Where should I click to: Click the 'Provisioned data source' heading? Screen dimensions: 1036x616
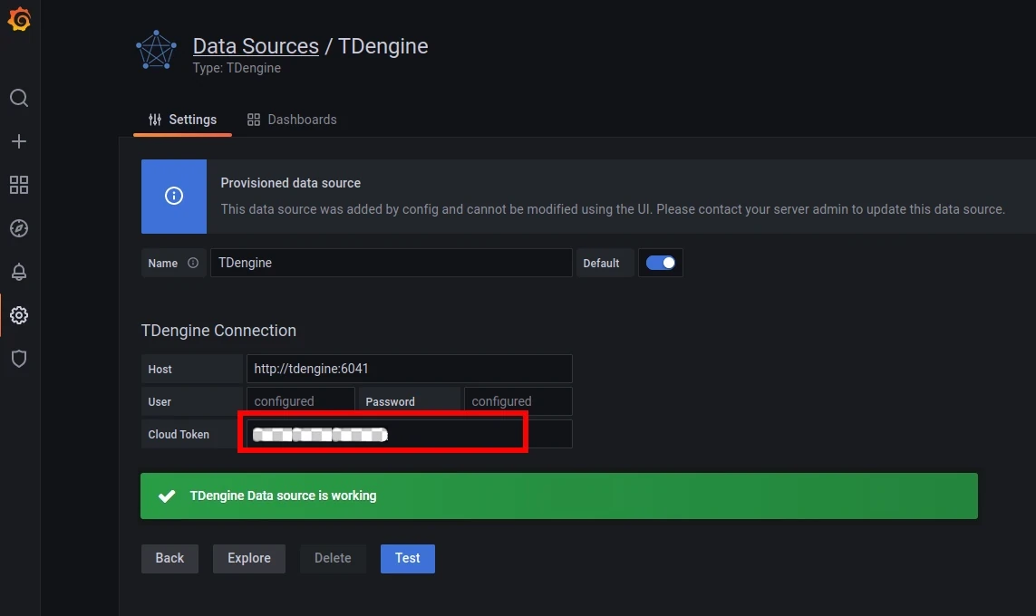(x=291, y=183)
